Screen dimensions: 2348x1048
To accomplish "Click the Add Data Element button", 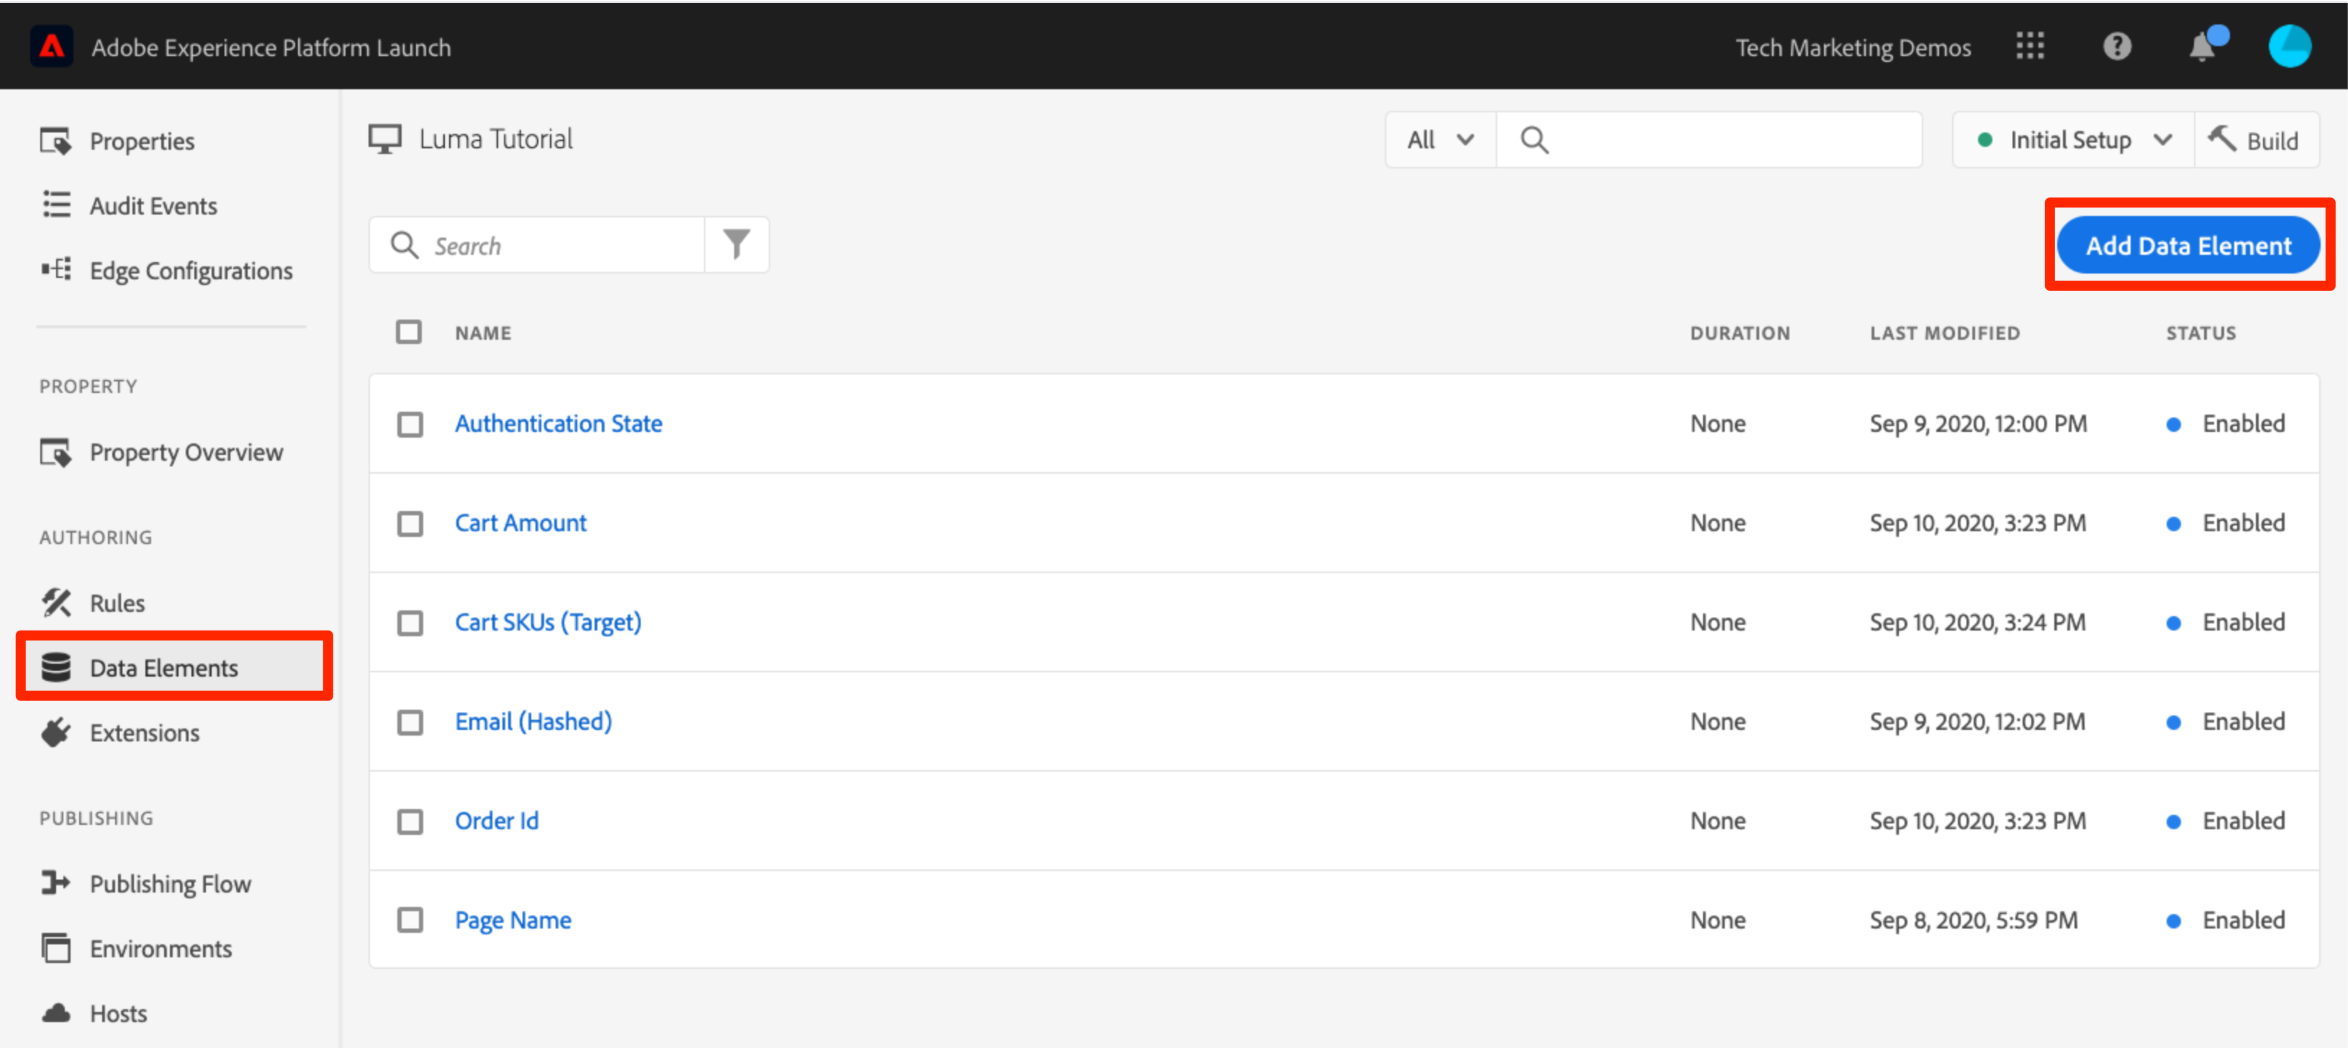I will (2187, 245).
